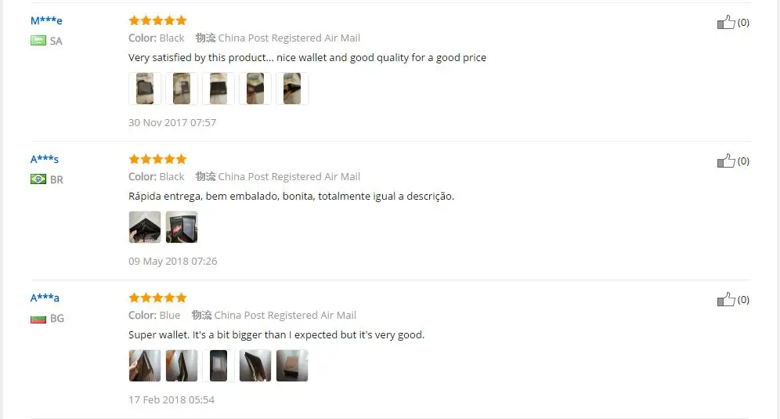
Task: Click thumbs-up icon on A***s's review
Action: (726, 161)
